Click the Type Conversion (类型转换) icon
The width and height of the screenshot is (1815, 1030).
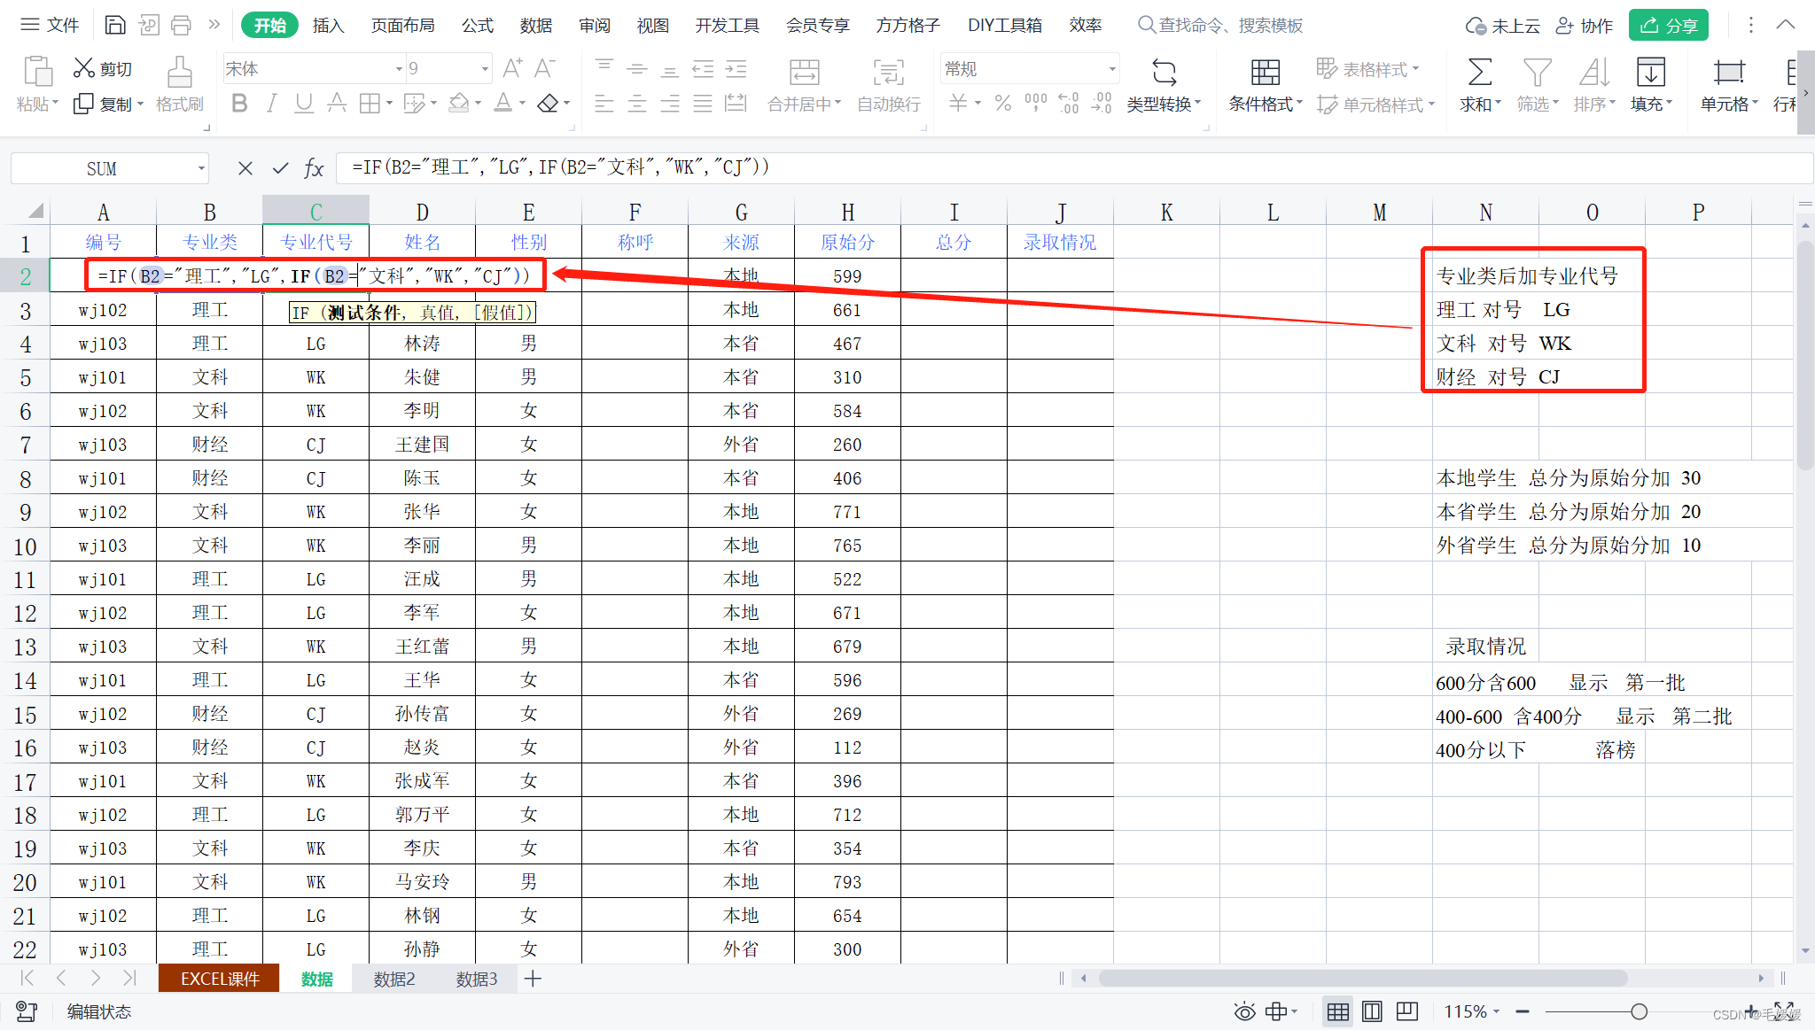pos(1164,72)
